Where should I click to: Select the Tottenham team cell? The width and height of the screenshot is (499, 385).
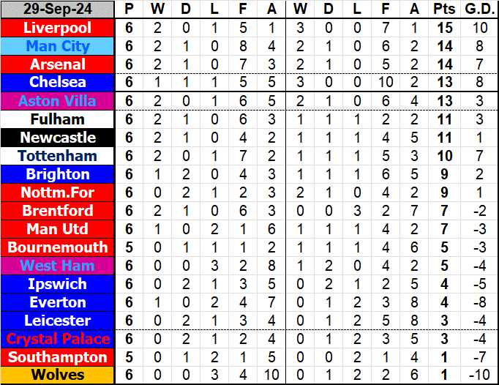click(58, 156)
